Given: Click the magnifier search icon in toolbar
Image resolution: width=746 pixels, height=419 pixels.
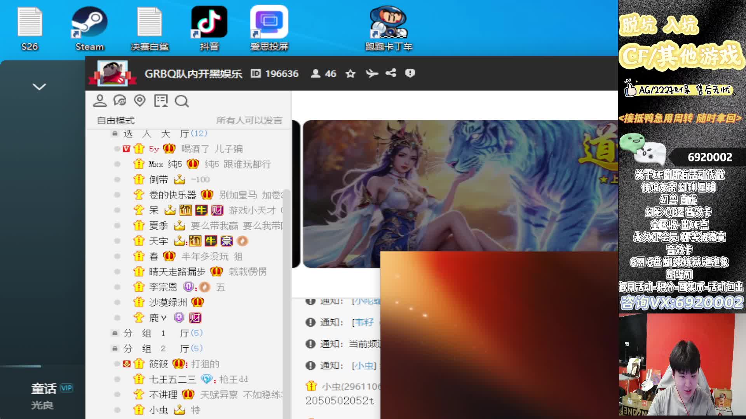Looking at the screenshot, I should click(x=181, y=101).
